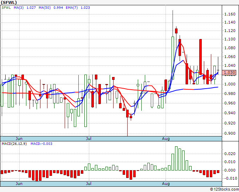Screen dimensions: 239x192
Task: Click the MA(50) indicator label
Action: [45, 8]
